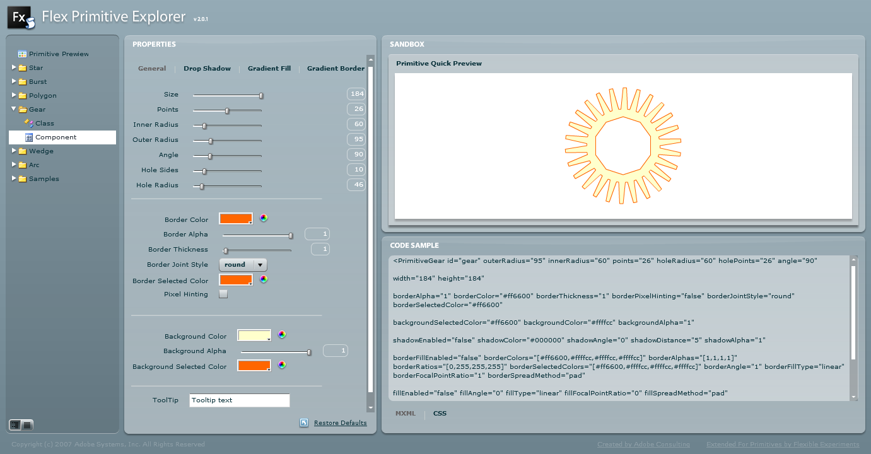
Task: Click the Points slider thumb
Action: tap(227, 111)
